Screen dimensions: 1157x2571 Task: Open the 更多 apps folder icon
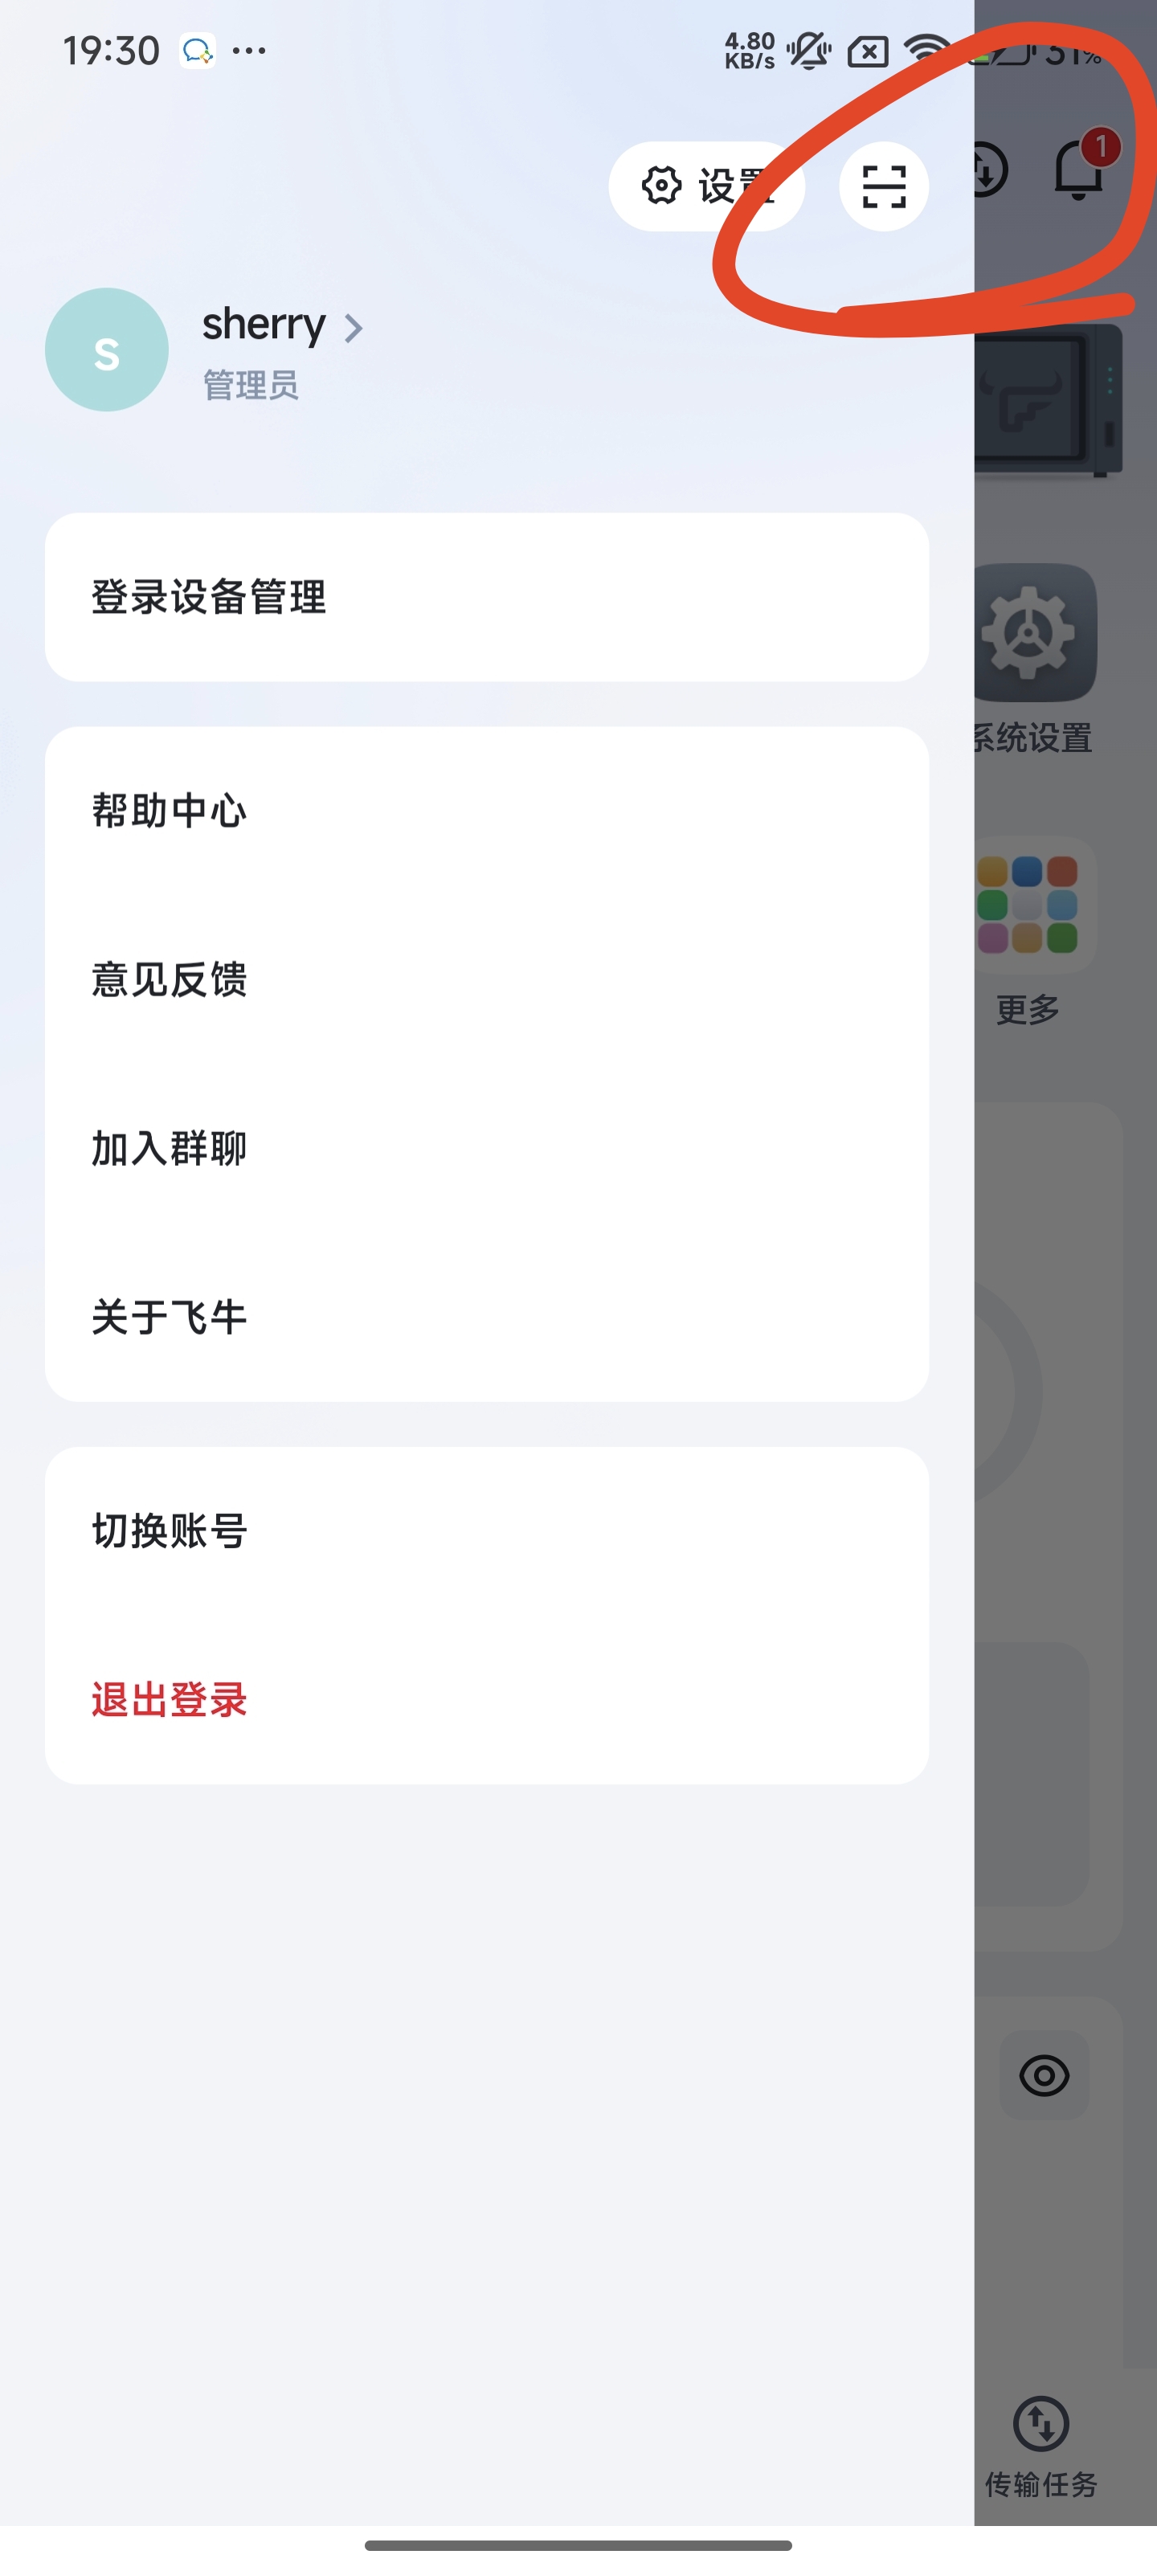click(1035, 904)
